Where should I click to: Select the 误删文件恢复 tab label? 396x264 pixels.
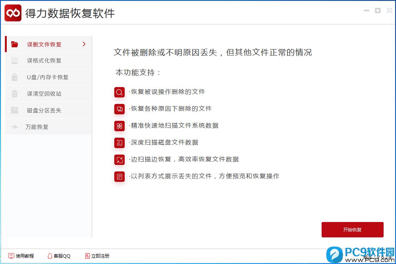coord(44,44)
